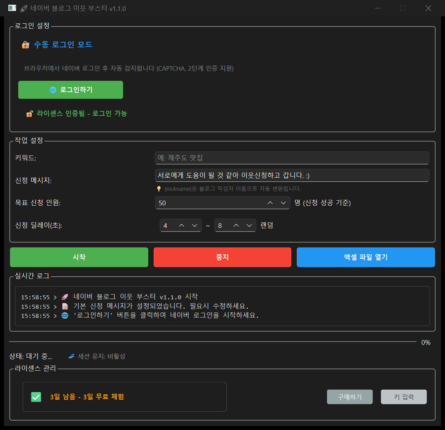Click the 랜덤 label next to delay
Image resolution: width=445 pixels, height=430 pixels.
tap(267, 225)
